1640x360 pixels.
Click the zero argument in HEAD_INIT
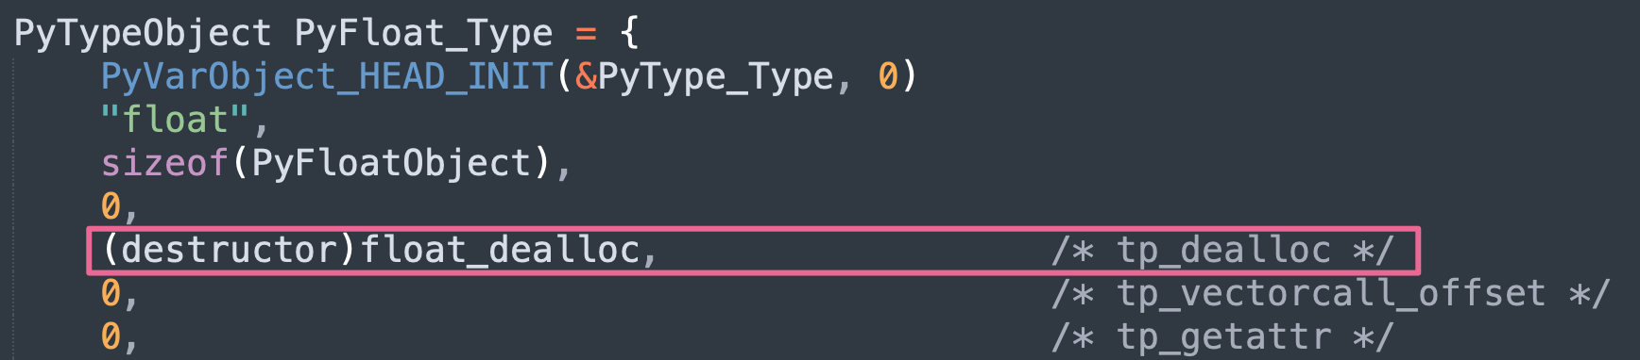tap(888, 76)
